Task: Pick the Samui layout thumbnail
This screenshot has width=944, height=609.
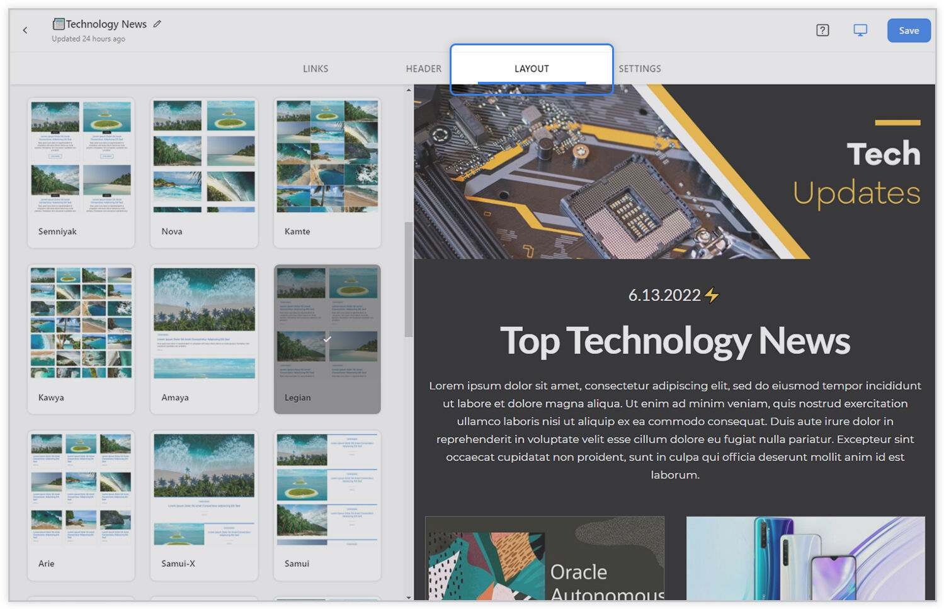Action: 327,505
